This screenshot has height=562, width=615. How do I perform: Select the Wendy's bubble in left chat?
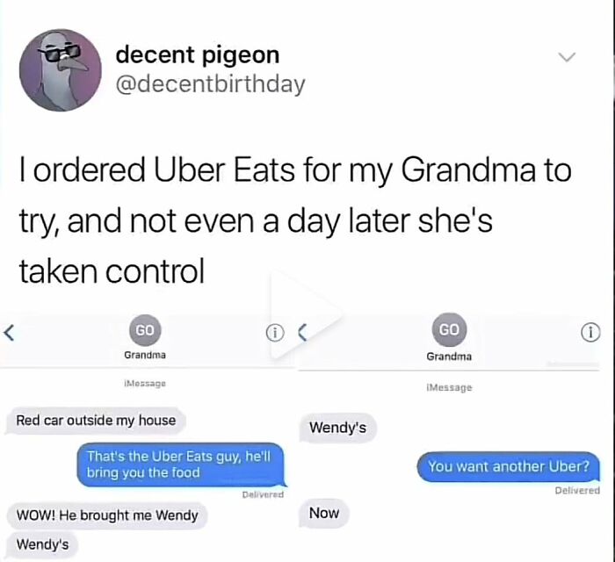[x=42, y=544]
